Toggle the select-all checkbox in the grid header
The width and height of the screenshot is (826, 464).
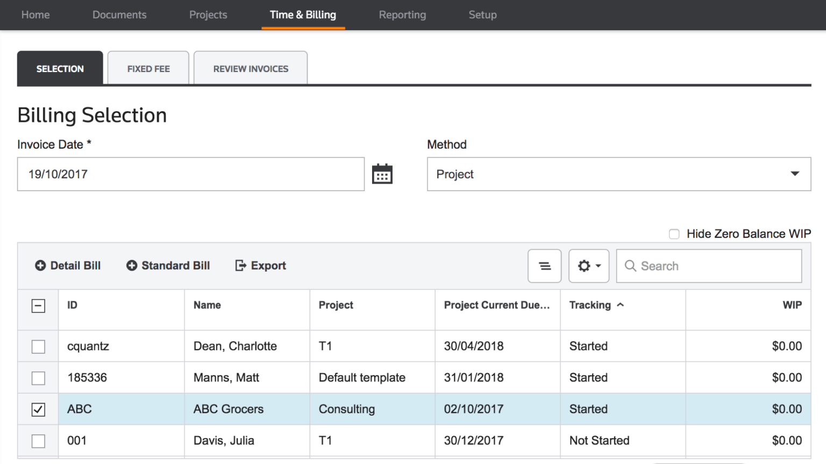(38, 305)
